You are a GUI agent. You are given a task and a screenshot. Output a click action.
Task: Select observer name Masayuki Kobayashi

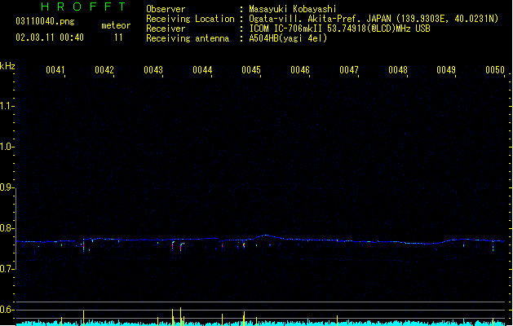coord(293,9)
